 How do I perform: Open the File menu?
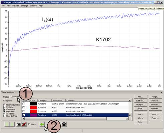point(3,6)
